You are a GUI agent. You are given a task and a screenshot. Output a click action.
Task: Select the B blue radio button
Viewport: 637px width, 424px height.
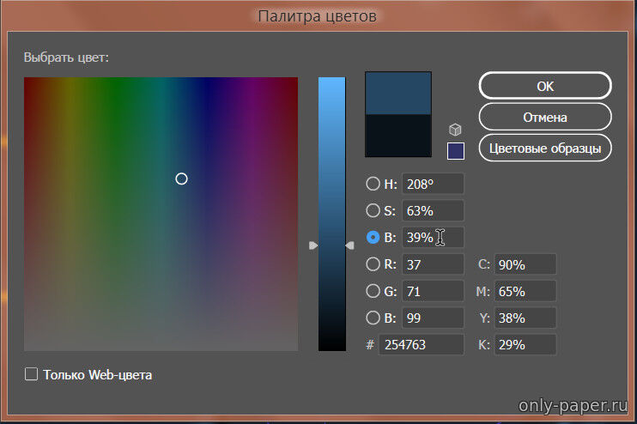click(373, 318)
